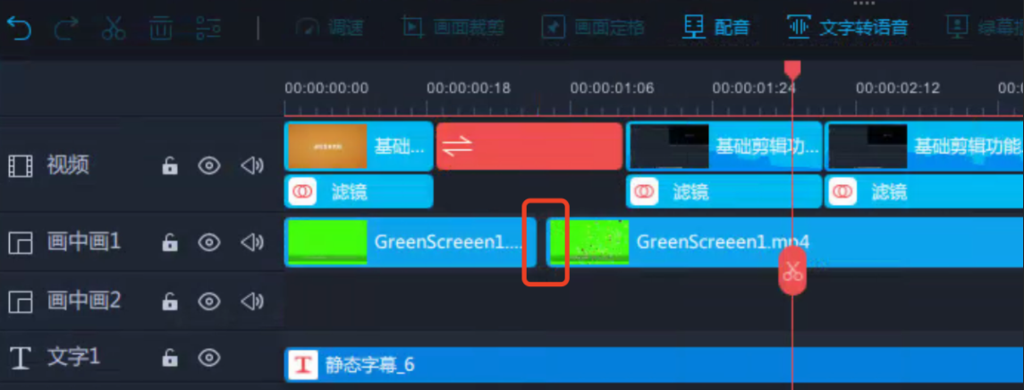Click the 画面裁剪 crop button
The width and height of the screenshot is (1024, 390).
453,28
